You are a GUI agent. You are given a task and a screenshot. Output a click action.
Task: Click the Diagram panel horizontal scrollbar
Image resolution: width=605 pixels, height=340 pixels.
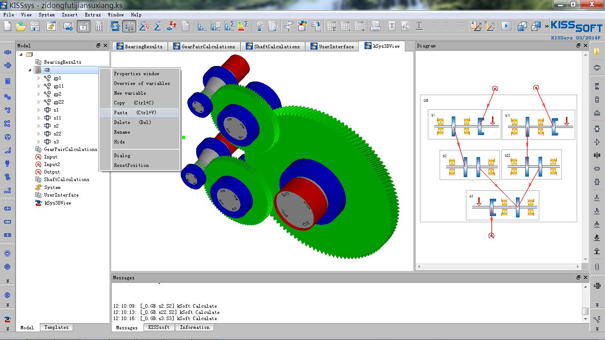[498, 267]
